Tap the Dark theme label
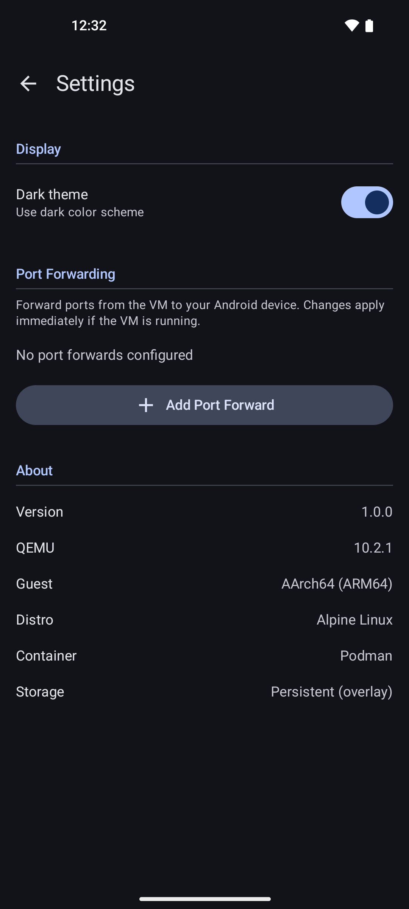This screenshot has width=409, height=909. pos(52,194)
